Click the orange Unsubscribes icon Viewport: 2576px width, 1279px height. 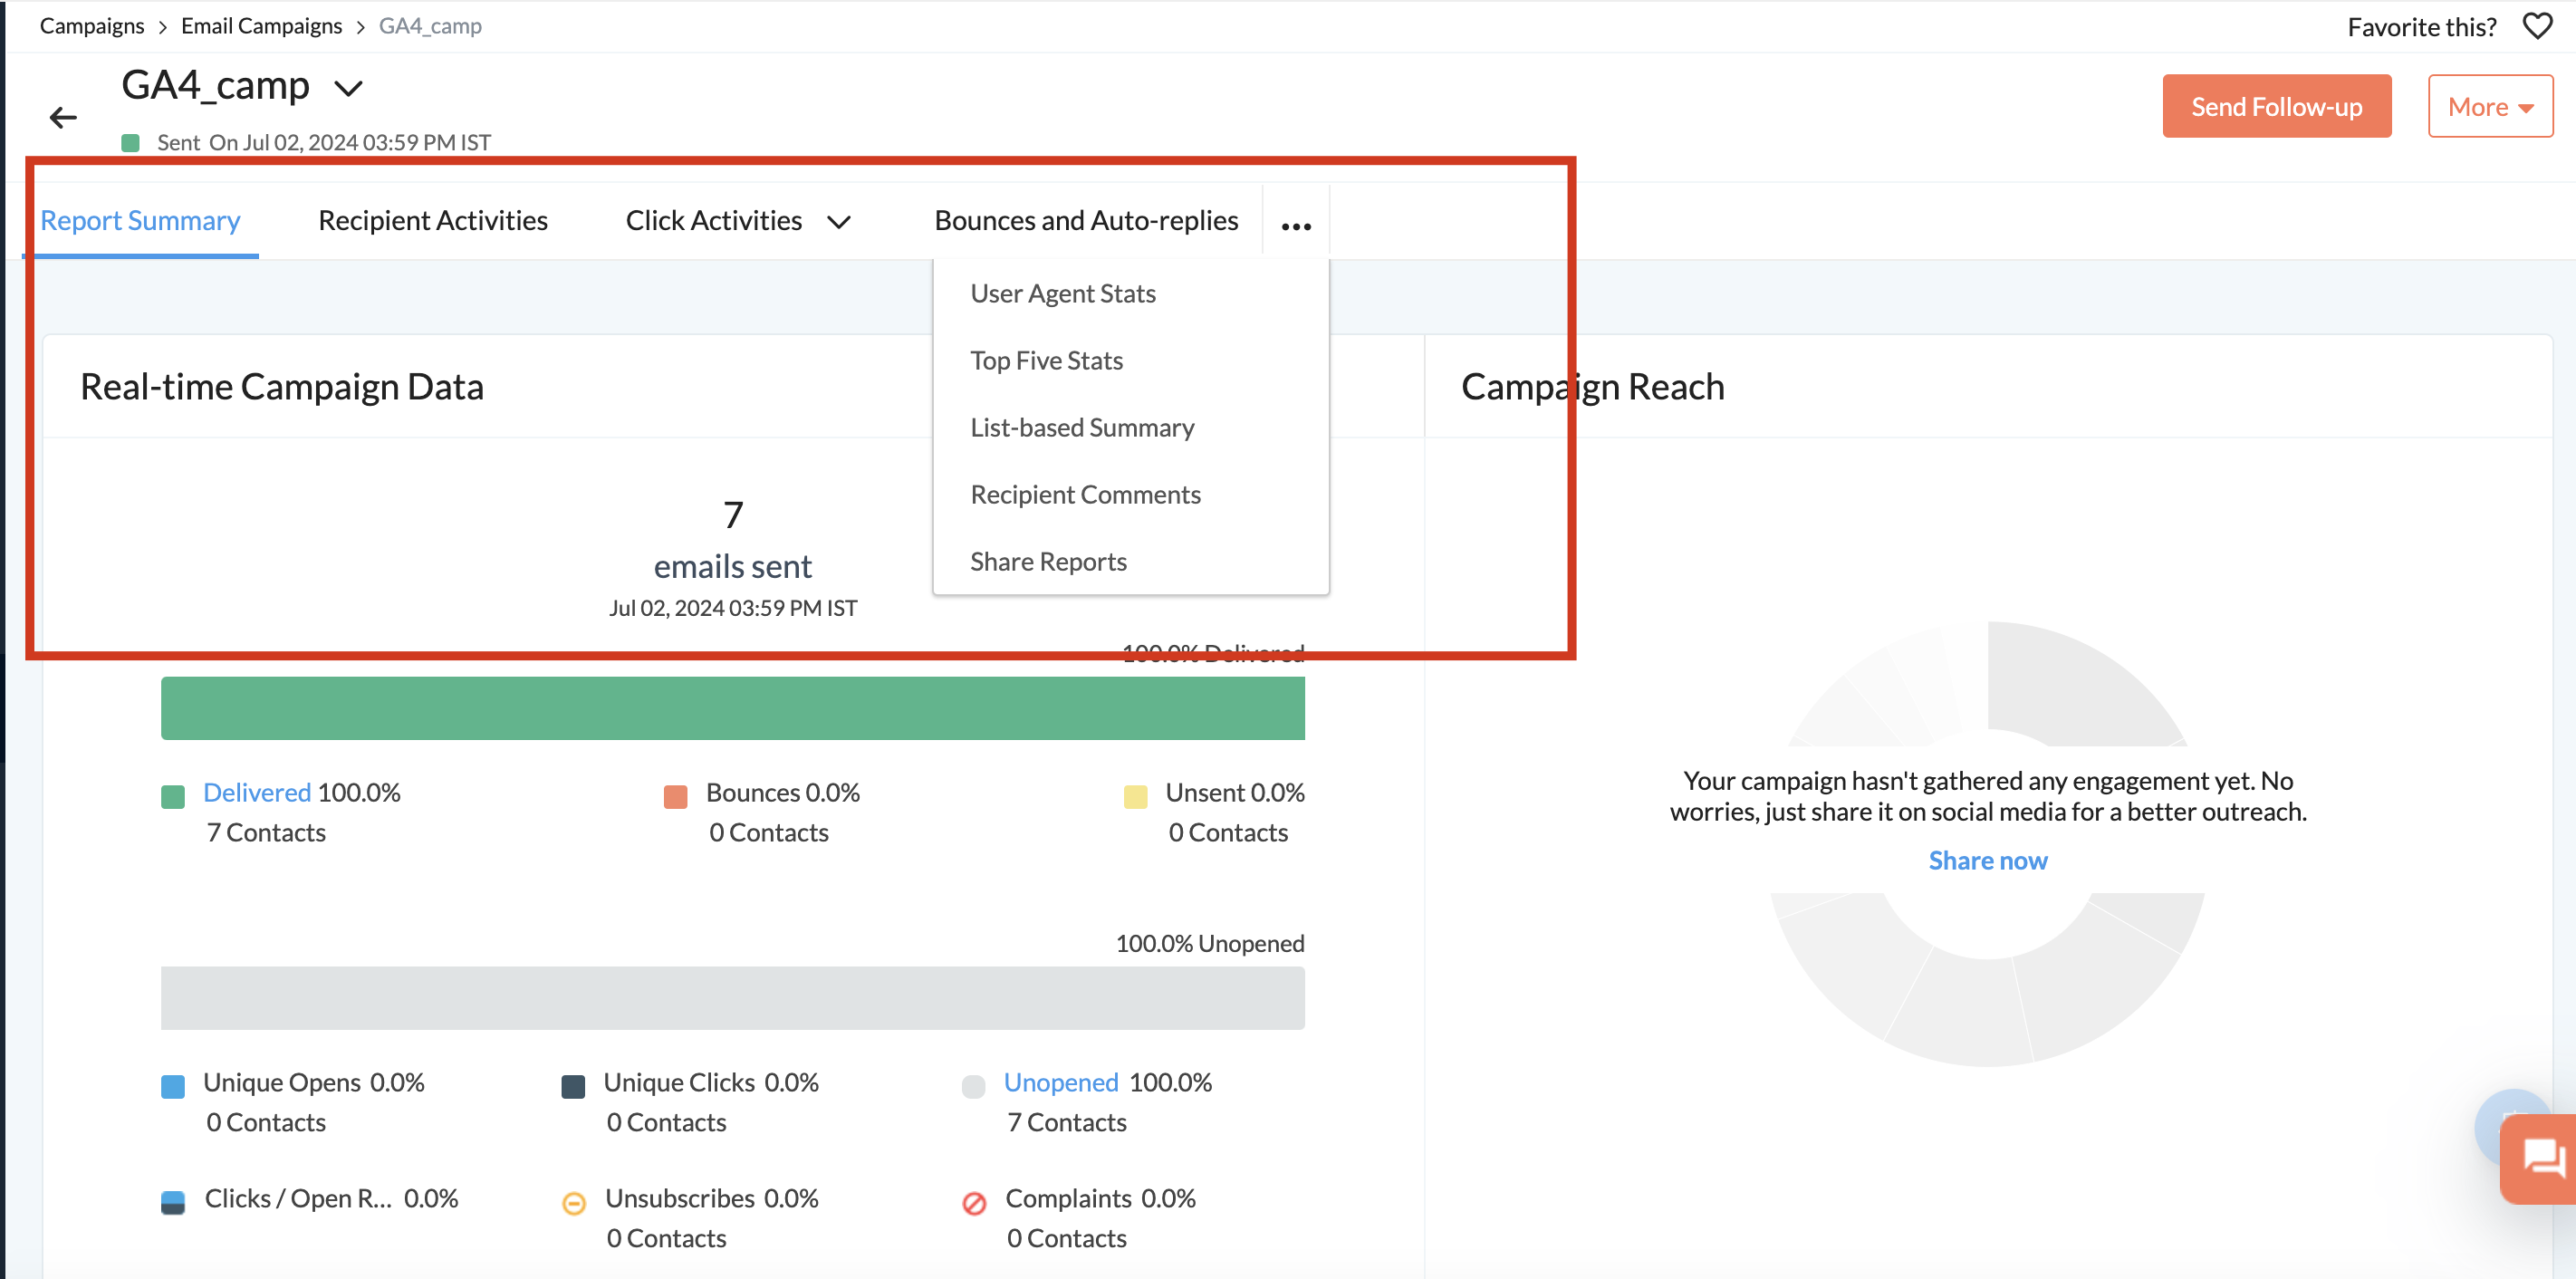[x=574, y=1203]
